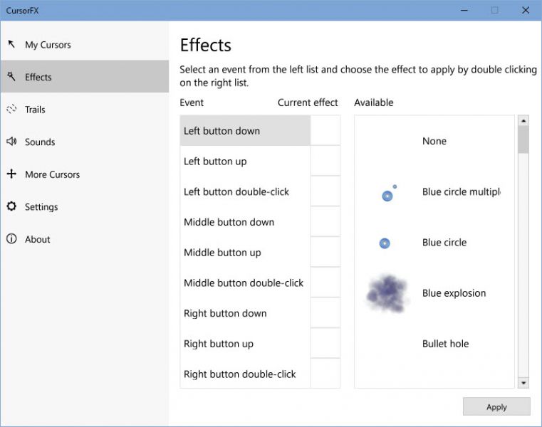Open the Effects section label
The width and height of the screenshot is (542, 427).
pos(85,76)
